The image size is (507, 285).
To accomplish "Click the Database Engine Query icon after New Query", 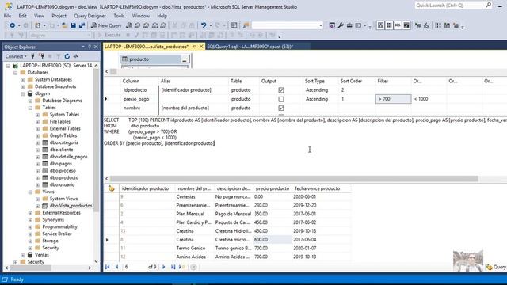I will click(x=128, y=25).
